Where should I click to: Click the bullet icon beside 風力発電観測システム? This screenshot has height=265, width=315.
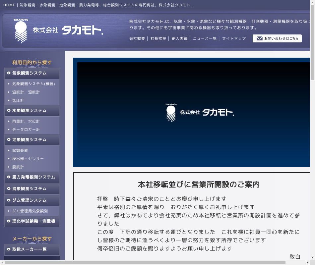pyautogui.click(x=9, y=177)
